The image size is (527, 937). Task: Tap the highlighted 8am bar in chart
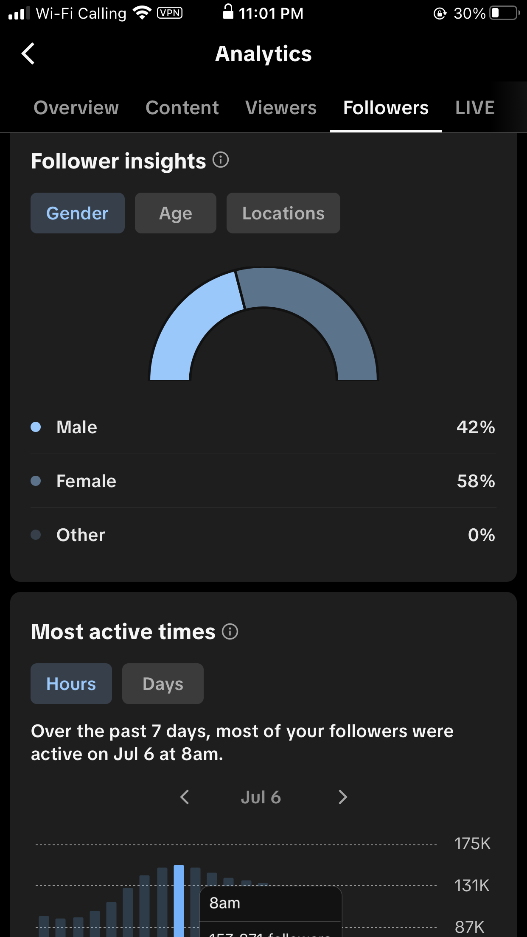tap(179, 900)
